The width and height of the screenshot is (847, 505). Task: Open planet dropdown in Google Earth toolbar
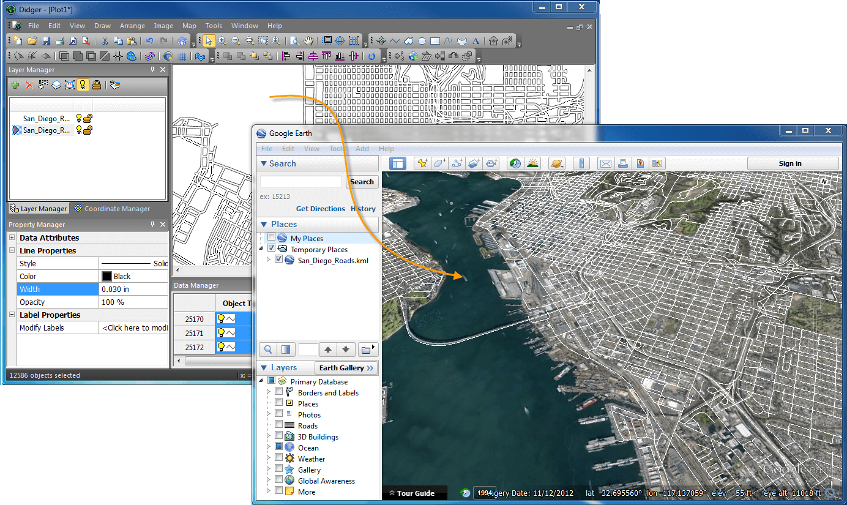(x=557, y=163)
